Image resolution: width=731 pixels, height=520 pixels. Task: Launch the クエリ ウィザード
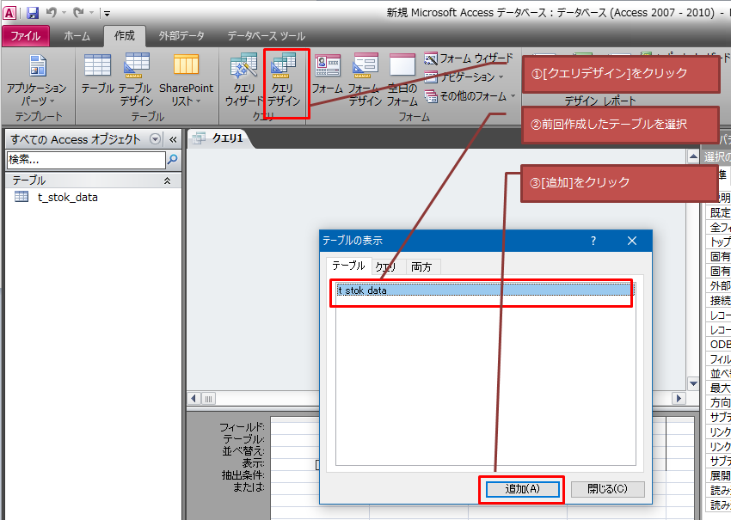pos(243,80)
